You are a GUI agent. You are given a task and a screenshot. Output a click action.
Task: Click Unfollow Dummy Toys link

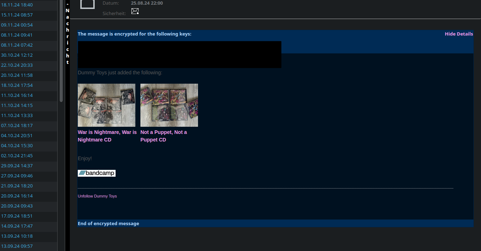[97, 196]
